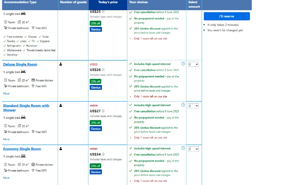The image size is (296, 185).
Task: Click Genius badge under US$26 price
Action: click(x=96, y=87)
